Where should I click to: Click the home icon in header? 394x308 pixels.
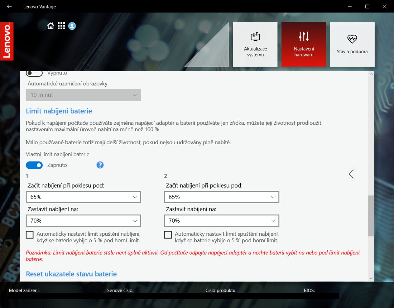[51, 26]
